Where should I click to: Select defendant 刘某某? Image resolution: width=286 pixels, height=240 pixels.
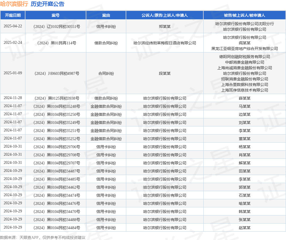(x=245, y=123)
